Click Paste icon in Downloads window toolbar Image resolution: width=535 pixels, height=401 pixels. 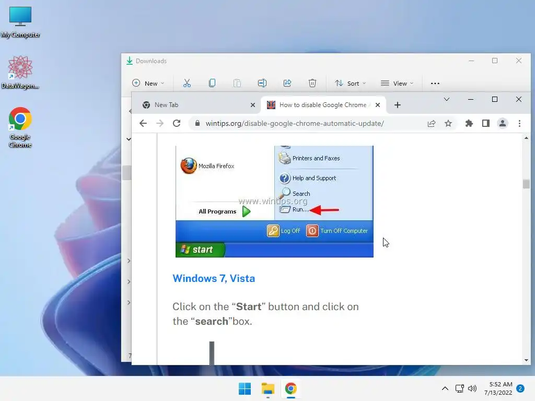point(237,83)
